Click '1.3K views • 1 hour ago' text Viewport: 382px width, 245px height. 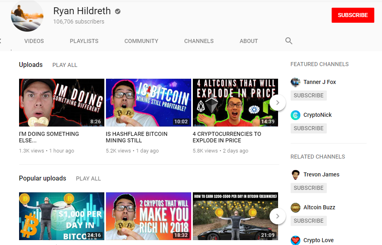pos(47,151)
